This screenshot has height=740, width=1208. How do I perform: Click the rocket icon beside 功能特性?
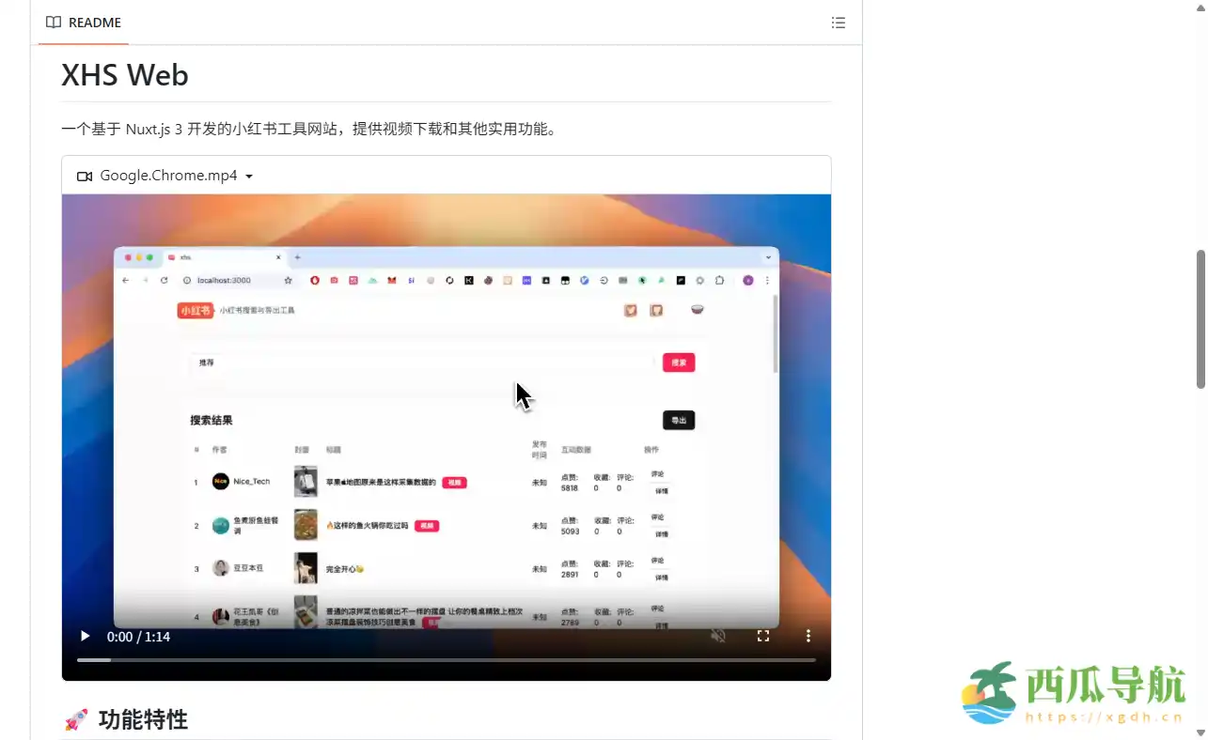click(x=76, y=720)
